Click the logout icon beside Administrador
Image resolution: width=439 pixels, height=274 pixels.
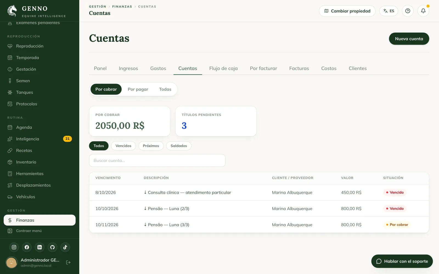[68, 262]
